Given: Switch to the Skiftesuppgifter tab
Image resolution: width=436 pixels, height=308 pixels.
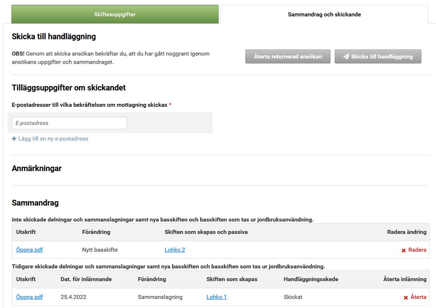Looking at the screenshot, I should coord(115,14).
